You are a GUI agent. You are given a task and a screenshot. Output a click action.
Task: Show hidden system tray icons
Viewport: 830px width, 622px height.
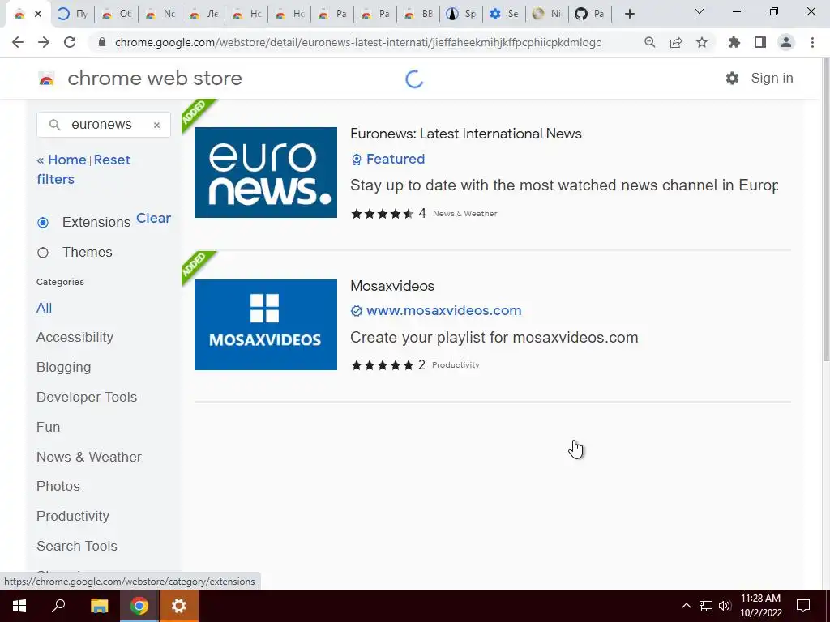[686, 606]
